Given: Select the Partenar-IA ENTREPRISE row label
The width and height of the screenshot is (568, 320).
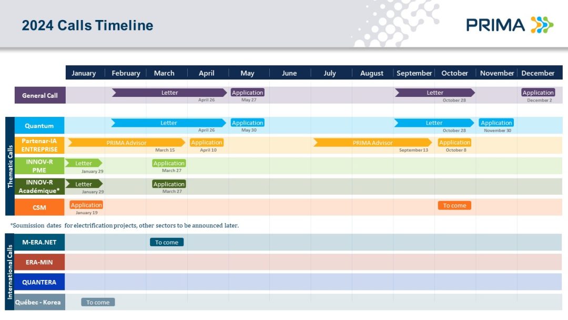Looking at the screenshot, I should 40,145.
